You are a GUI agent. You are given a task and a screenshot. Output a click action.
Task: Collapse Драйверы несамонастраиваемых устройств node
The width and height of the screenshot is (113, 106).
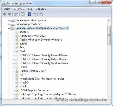coord(9,28)
